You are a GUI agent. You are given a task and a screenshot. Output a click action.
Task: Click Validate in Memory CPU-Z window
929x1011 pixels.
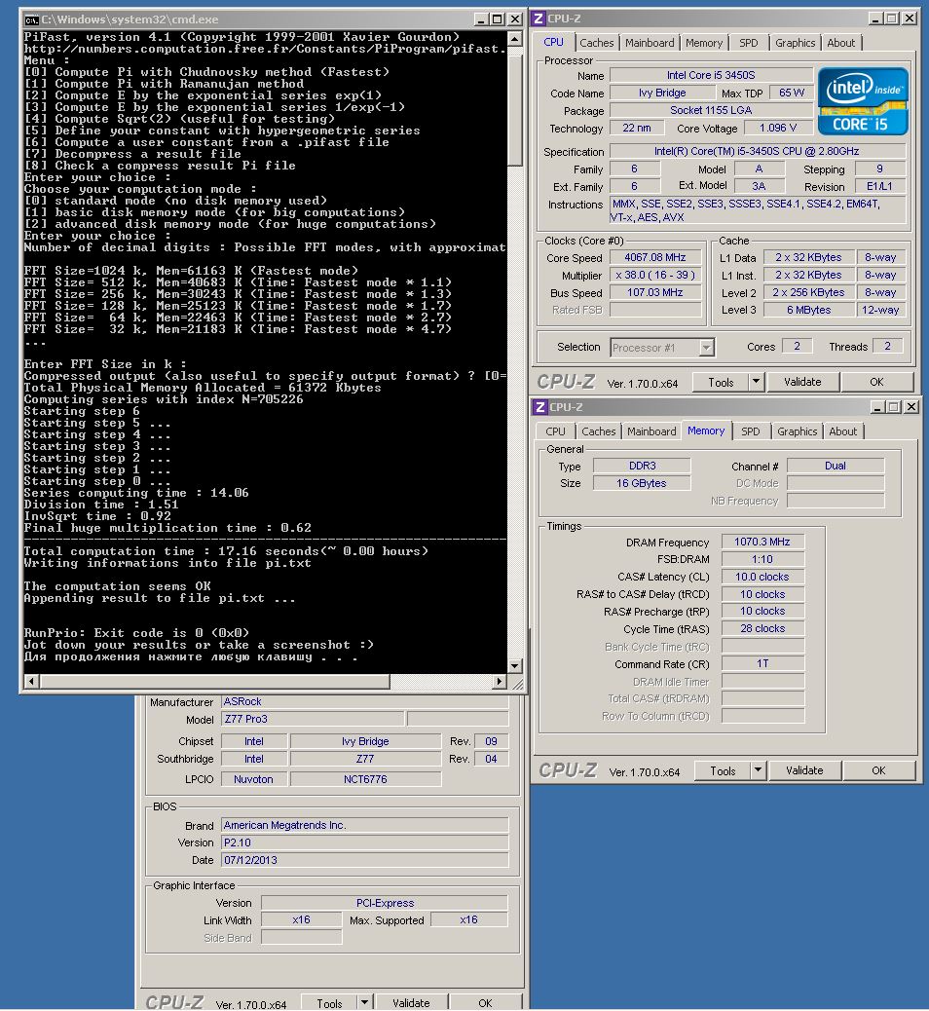pos(804,770)
